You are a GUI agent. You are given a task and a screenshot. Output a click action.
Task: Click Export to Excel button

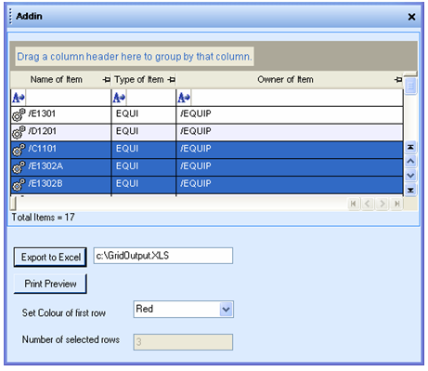[50, 258]
